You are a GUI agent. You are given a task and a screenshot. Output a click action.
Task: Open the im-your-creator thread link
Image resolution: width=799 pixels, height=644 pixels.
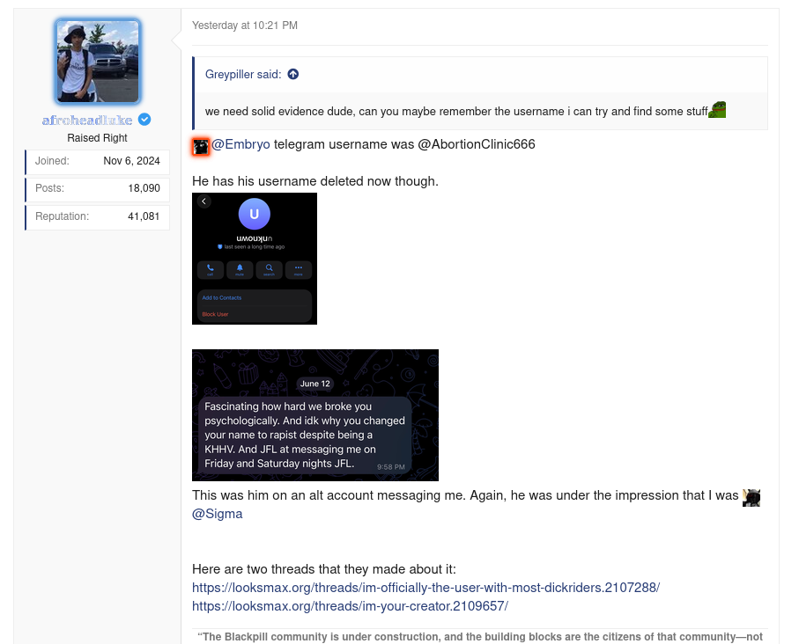[x=350, y=606]
